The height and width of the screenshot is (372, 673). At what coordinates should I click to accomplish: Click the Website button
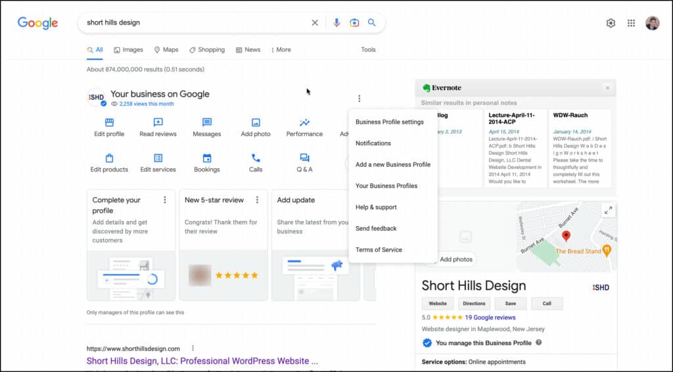click(438, 304)
